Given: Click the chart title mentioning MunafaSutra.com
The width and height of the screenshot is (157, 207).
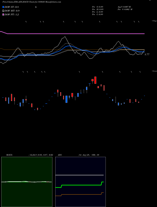Looking at the screenshot, I should (x=32, y=2).
